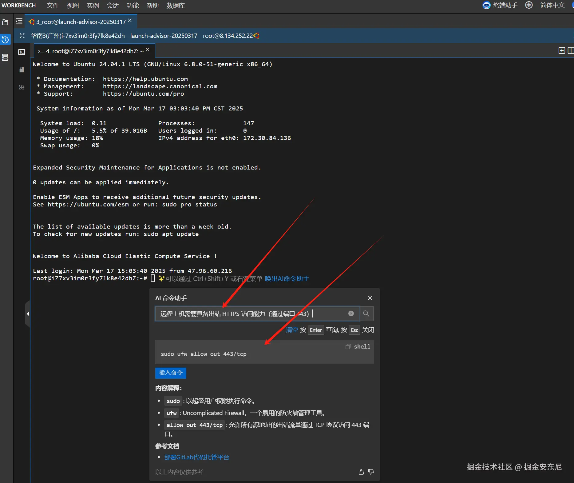Click the 'Enter' key hint label
Screen dimensions: 574x483
click(316, 330)
